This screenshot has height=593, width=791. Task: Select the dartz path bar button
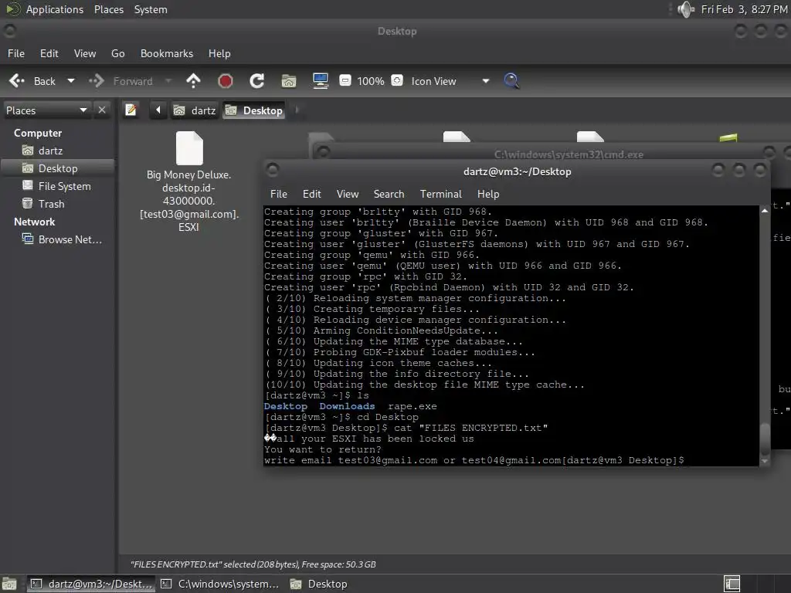tap(194, 110)
